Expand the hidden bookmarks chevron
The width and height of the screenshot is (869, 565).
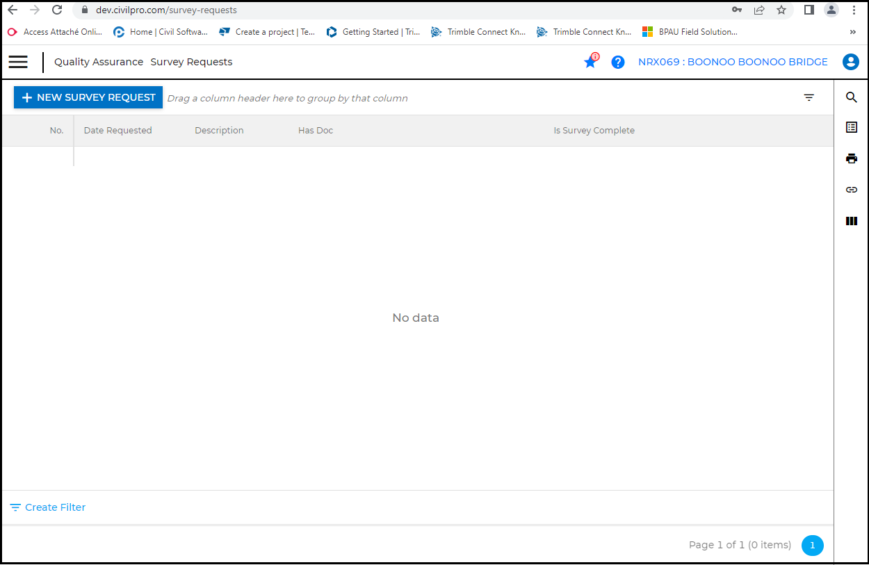(853, 32)
